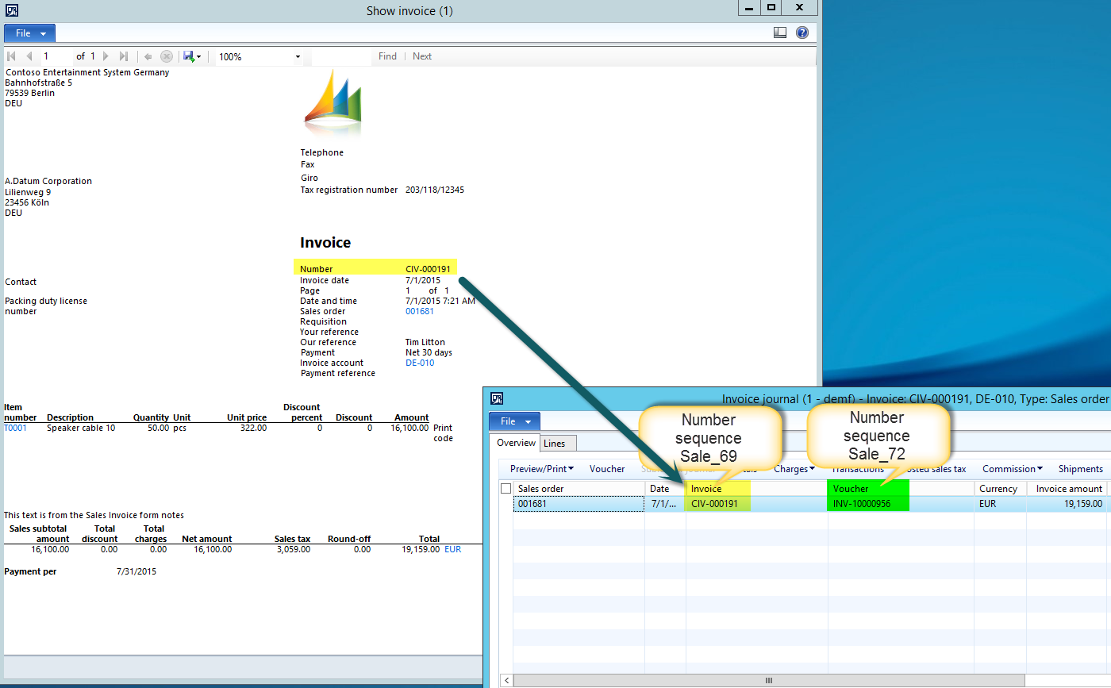Click the export save disk icon
This screenshot has height=688, width=1111.
tap(189, 56)
